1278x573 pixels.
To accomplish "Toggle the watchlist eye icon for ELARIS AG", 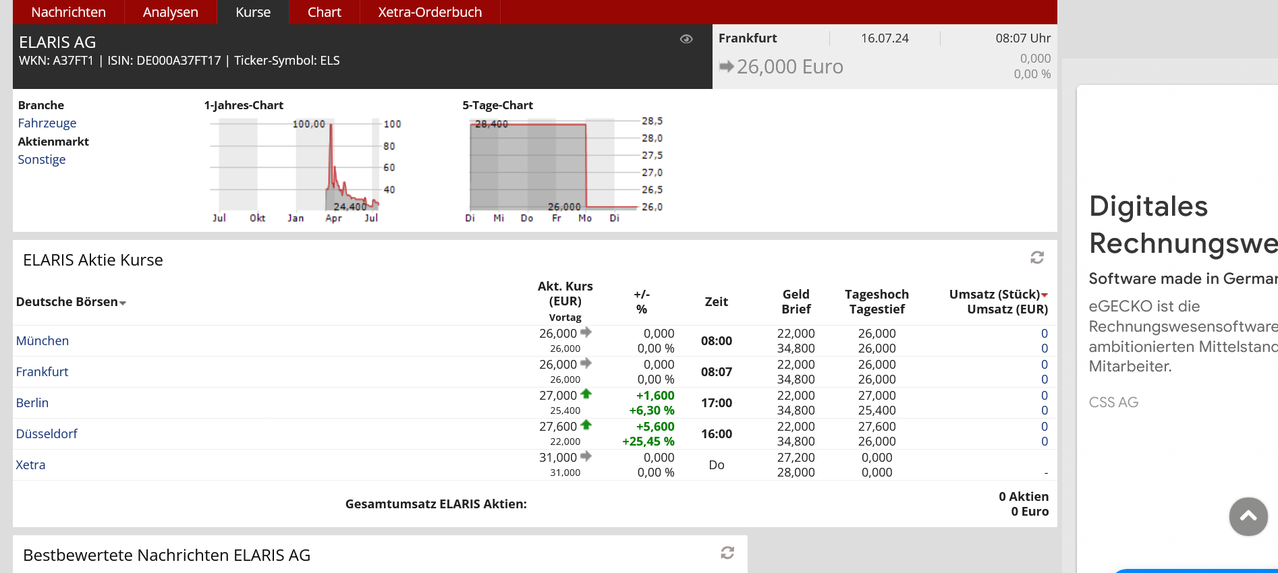I will point(686,39).
